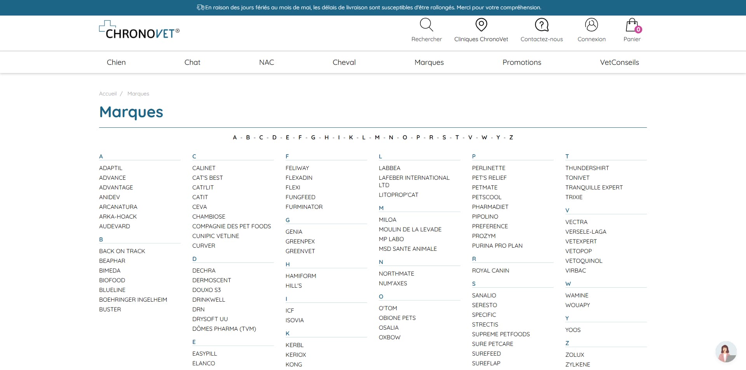The height and width of the screenshot is (370, 746).
Task: Open the FELIWAY brand page
Action: point(297,168)
